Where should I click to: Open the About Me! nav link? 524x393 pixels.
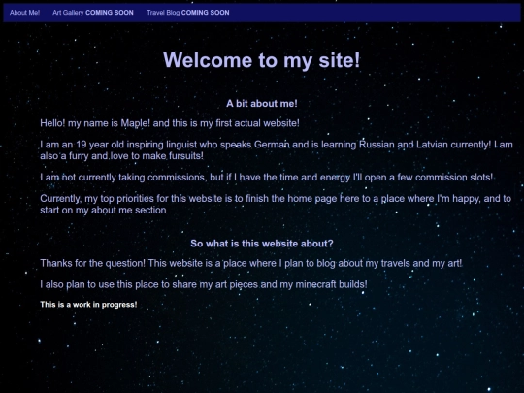coord(24,13)
